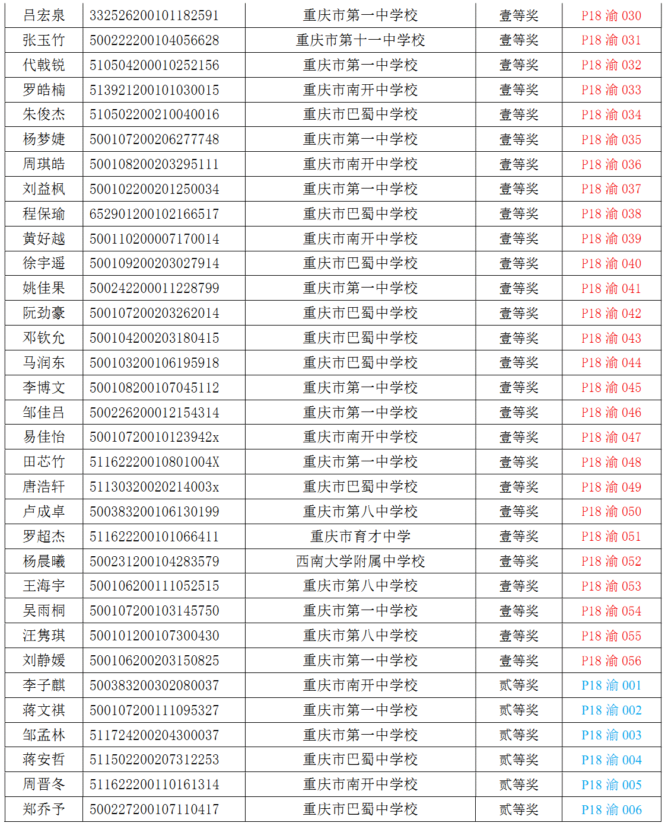Select the name 王海宇
The image size is (665, 826).
pos(44,586)
